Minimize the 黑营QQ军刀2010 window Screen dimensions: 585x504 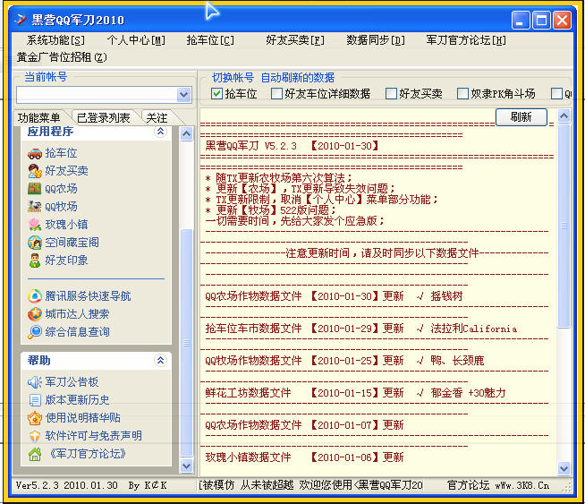click(520, 20)
